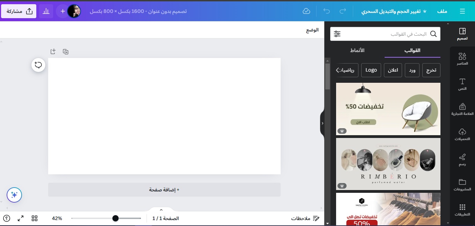Open search filter options icon
The height and width of the screenshot is (226, 475).
coord(337,34)
